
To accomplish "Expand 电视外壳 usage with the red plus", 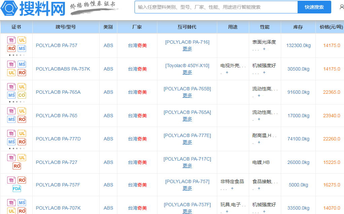I will pyautogui.click(x=227, y=73).
